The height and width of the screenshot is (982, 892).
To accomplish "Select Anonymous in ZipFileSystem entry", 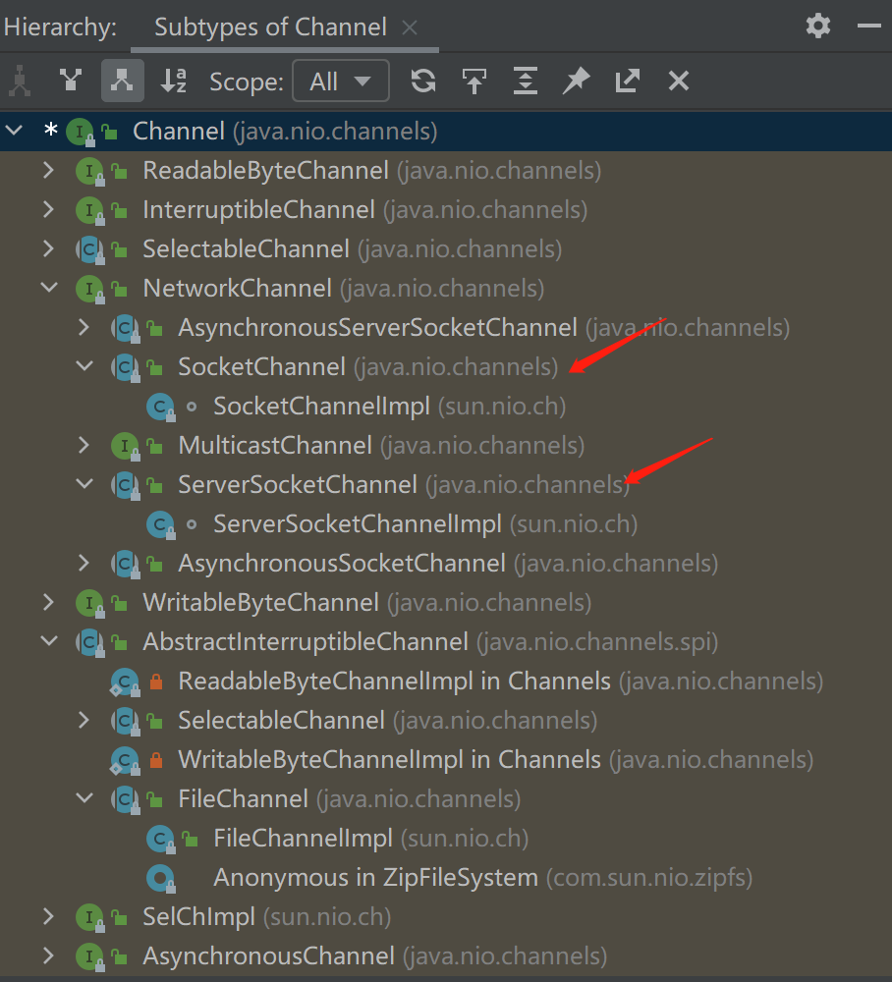I will 375,878.
